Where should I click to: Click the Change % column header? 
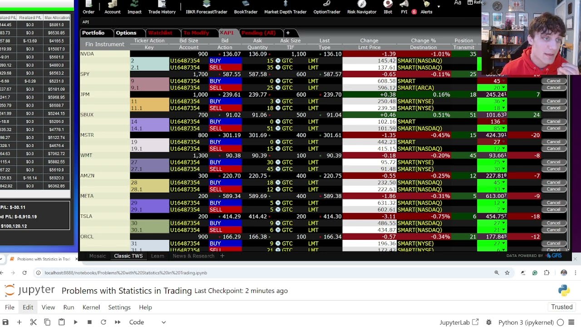pos(423,40)
